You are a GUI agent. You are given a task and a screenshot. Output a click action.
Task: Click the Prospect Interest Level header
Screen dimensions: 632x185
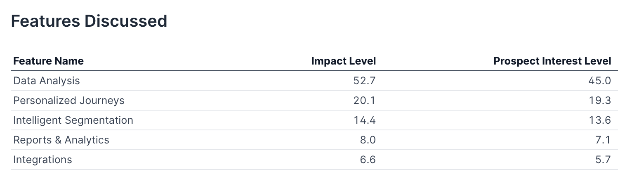[552, 61]
